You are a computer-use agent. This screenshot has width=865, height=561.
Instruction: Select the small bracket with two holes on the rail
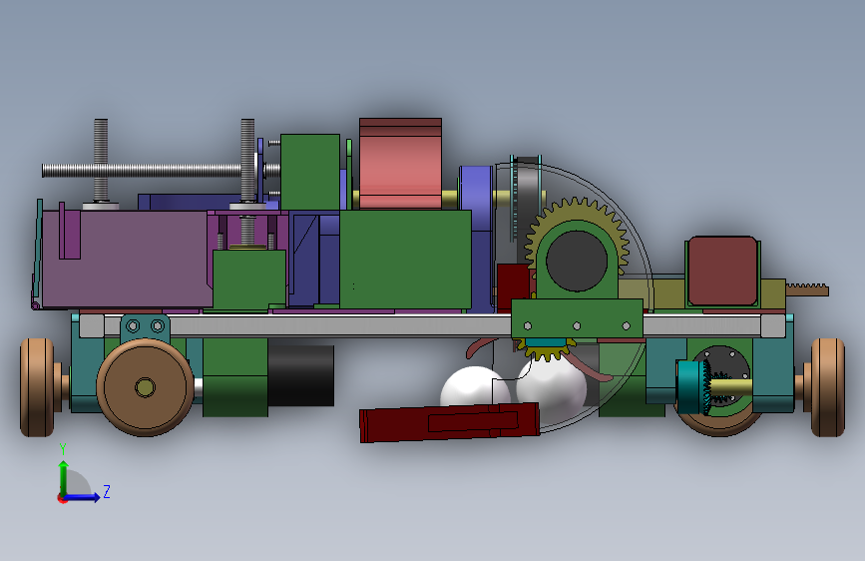[x=145, y=325]
